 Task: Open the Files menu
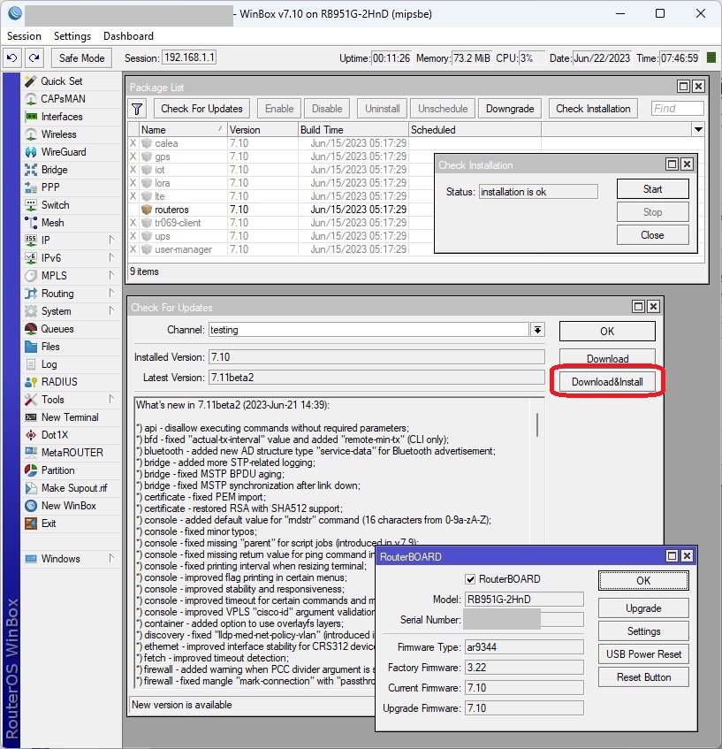[50, 347]
